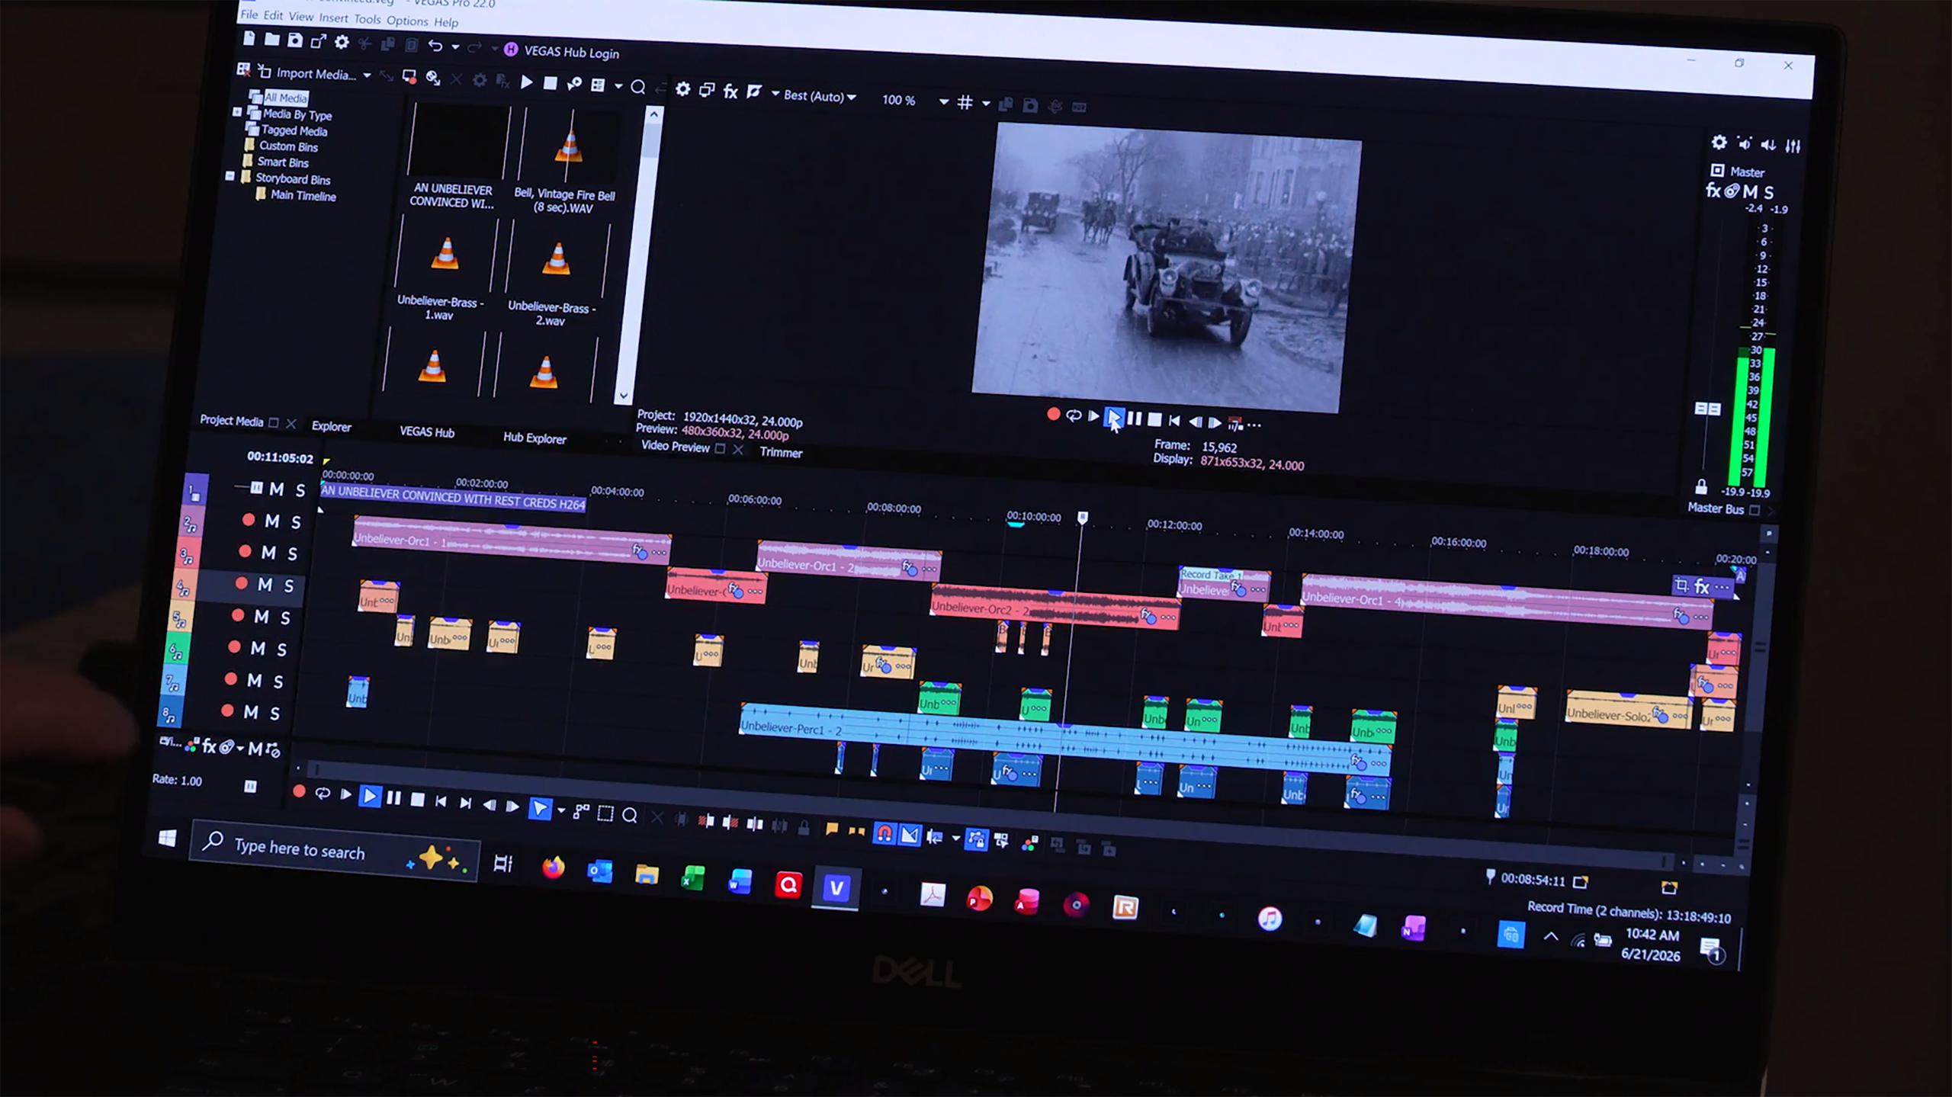Image resolution: width=1952 pixels, height=1097 pixels.
Task: Click the Import Media... button
Action: (x=308, y=73)
